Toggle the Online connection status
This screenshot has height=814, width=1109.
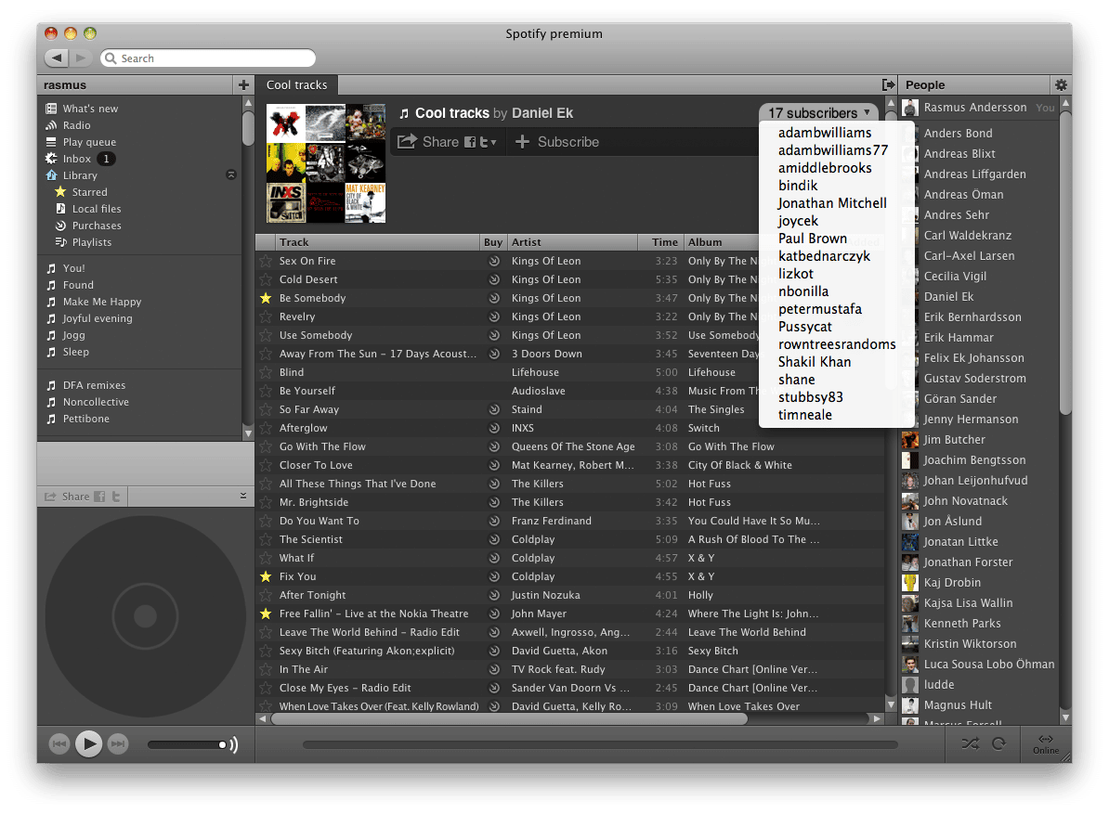tap(1046, 744)
